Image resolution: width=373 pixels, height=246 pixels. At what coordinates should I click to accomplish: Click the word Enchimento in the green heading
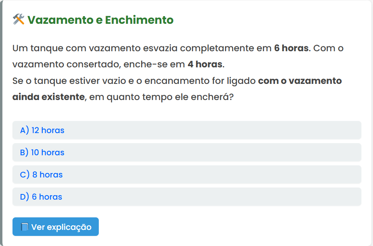139,20
